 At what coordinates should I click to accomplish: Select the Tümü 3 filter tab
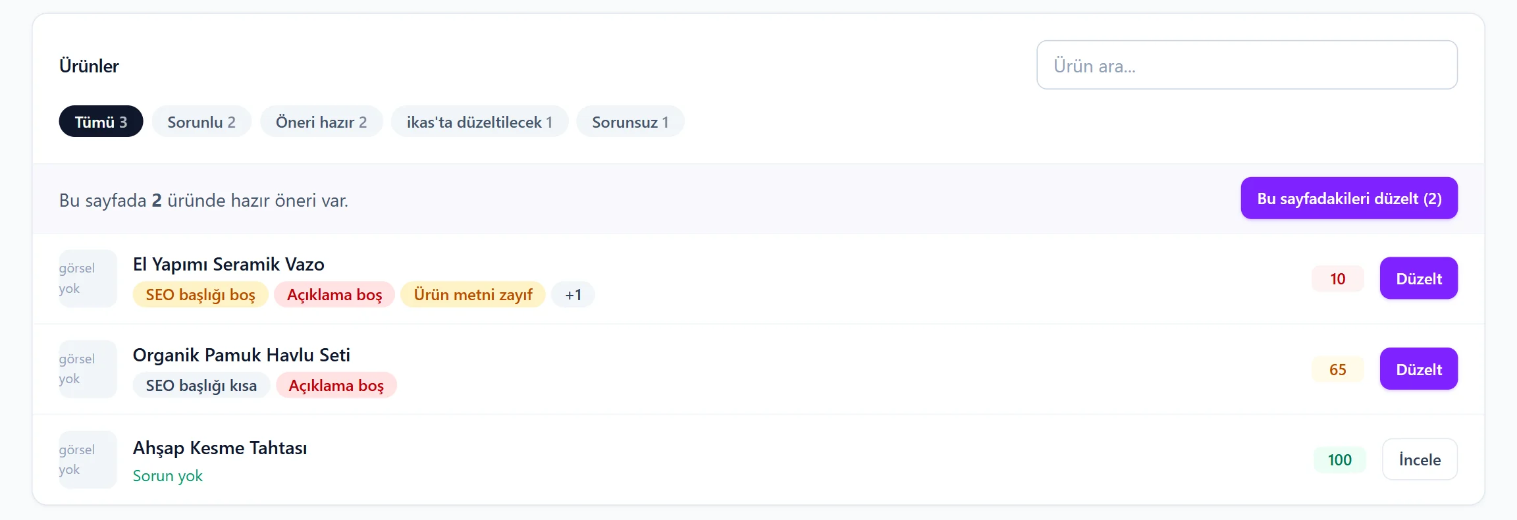click(x=101, y=122)
